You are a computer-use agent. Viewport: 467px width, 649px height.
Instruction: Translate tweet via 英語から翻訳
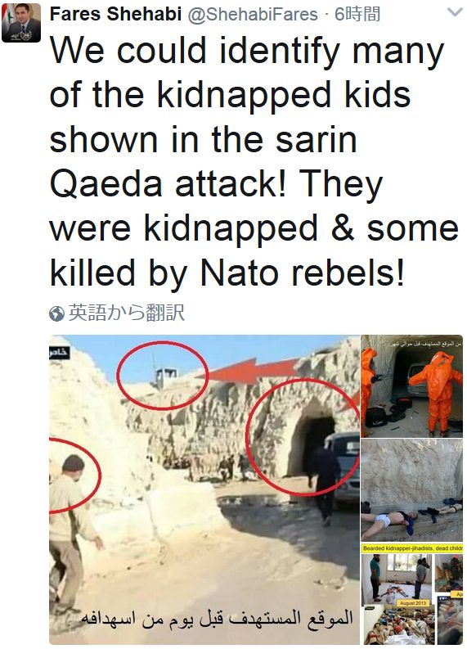[x=126, y=313]
